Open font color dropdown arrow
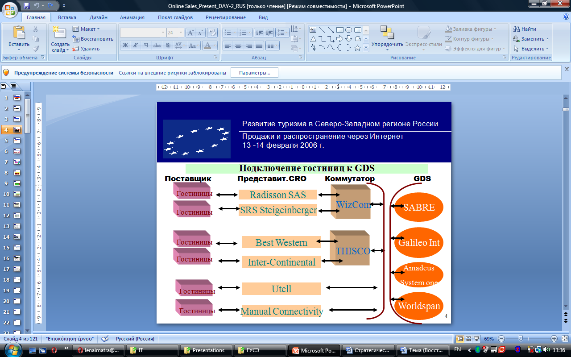Viewport: 571px width, 357px height. [215, 46]
